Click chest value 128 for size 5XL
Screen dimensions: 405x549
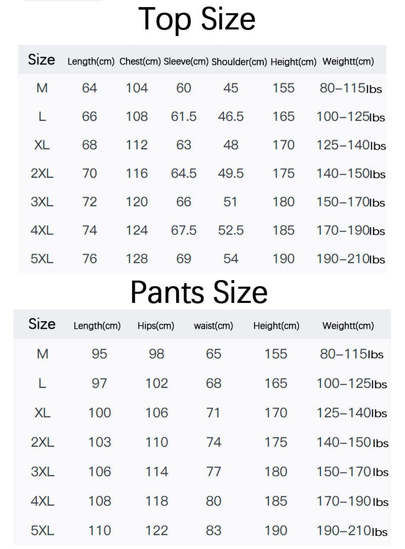click(137, 259)
